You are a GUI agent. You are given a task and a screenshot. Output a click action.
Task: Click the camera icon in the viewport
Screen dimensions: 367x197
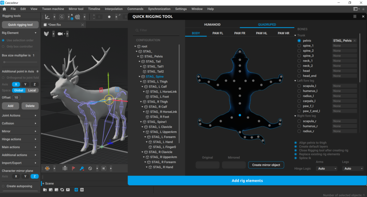[x=60, y=34]
